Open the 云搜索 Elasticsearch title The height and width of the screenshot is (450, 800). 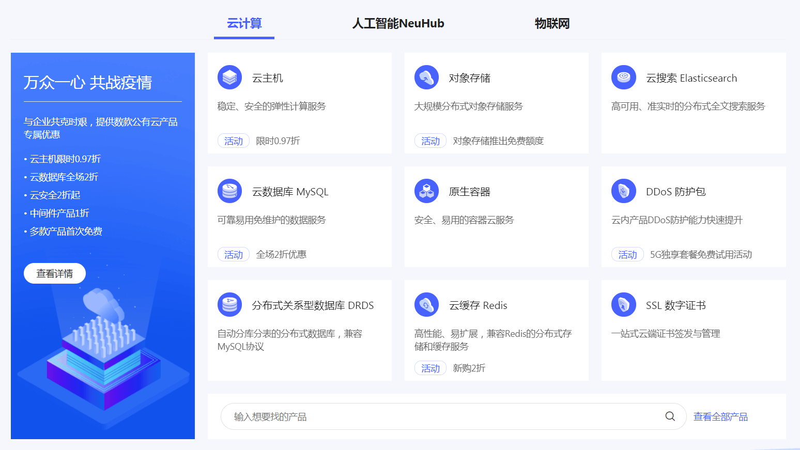[x=691, y=78]
